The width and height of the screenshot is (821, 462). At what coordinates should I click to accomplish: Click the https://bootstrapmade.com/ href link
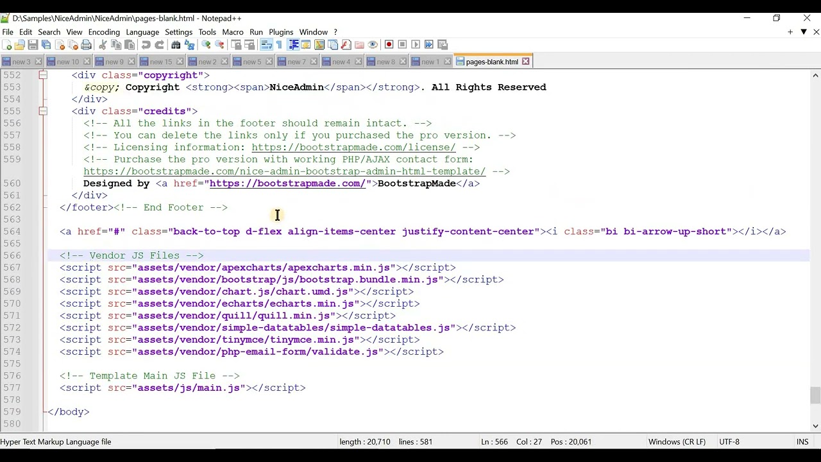pos(287,184)
